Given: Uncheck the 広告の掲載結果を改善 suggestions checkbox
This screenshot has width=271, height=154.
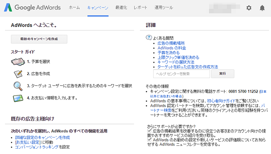Looking at the screenshot, I should 149,131.
